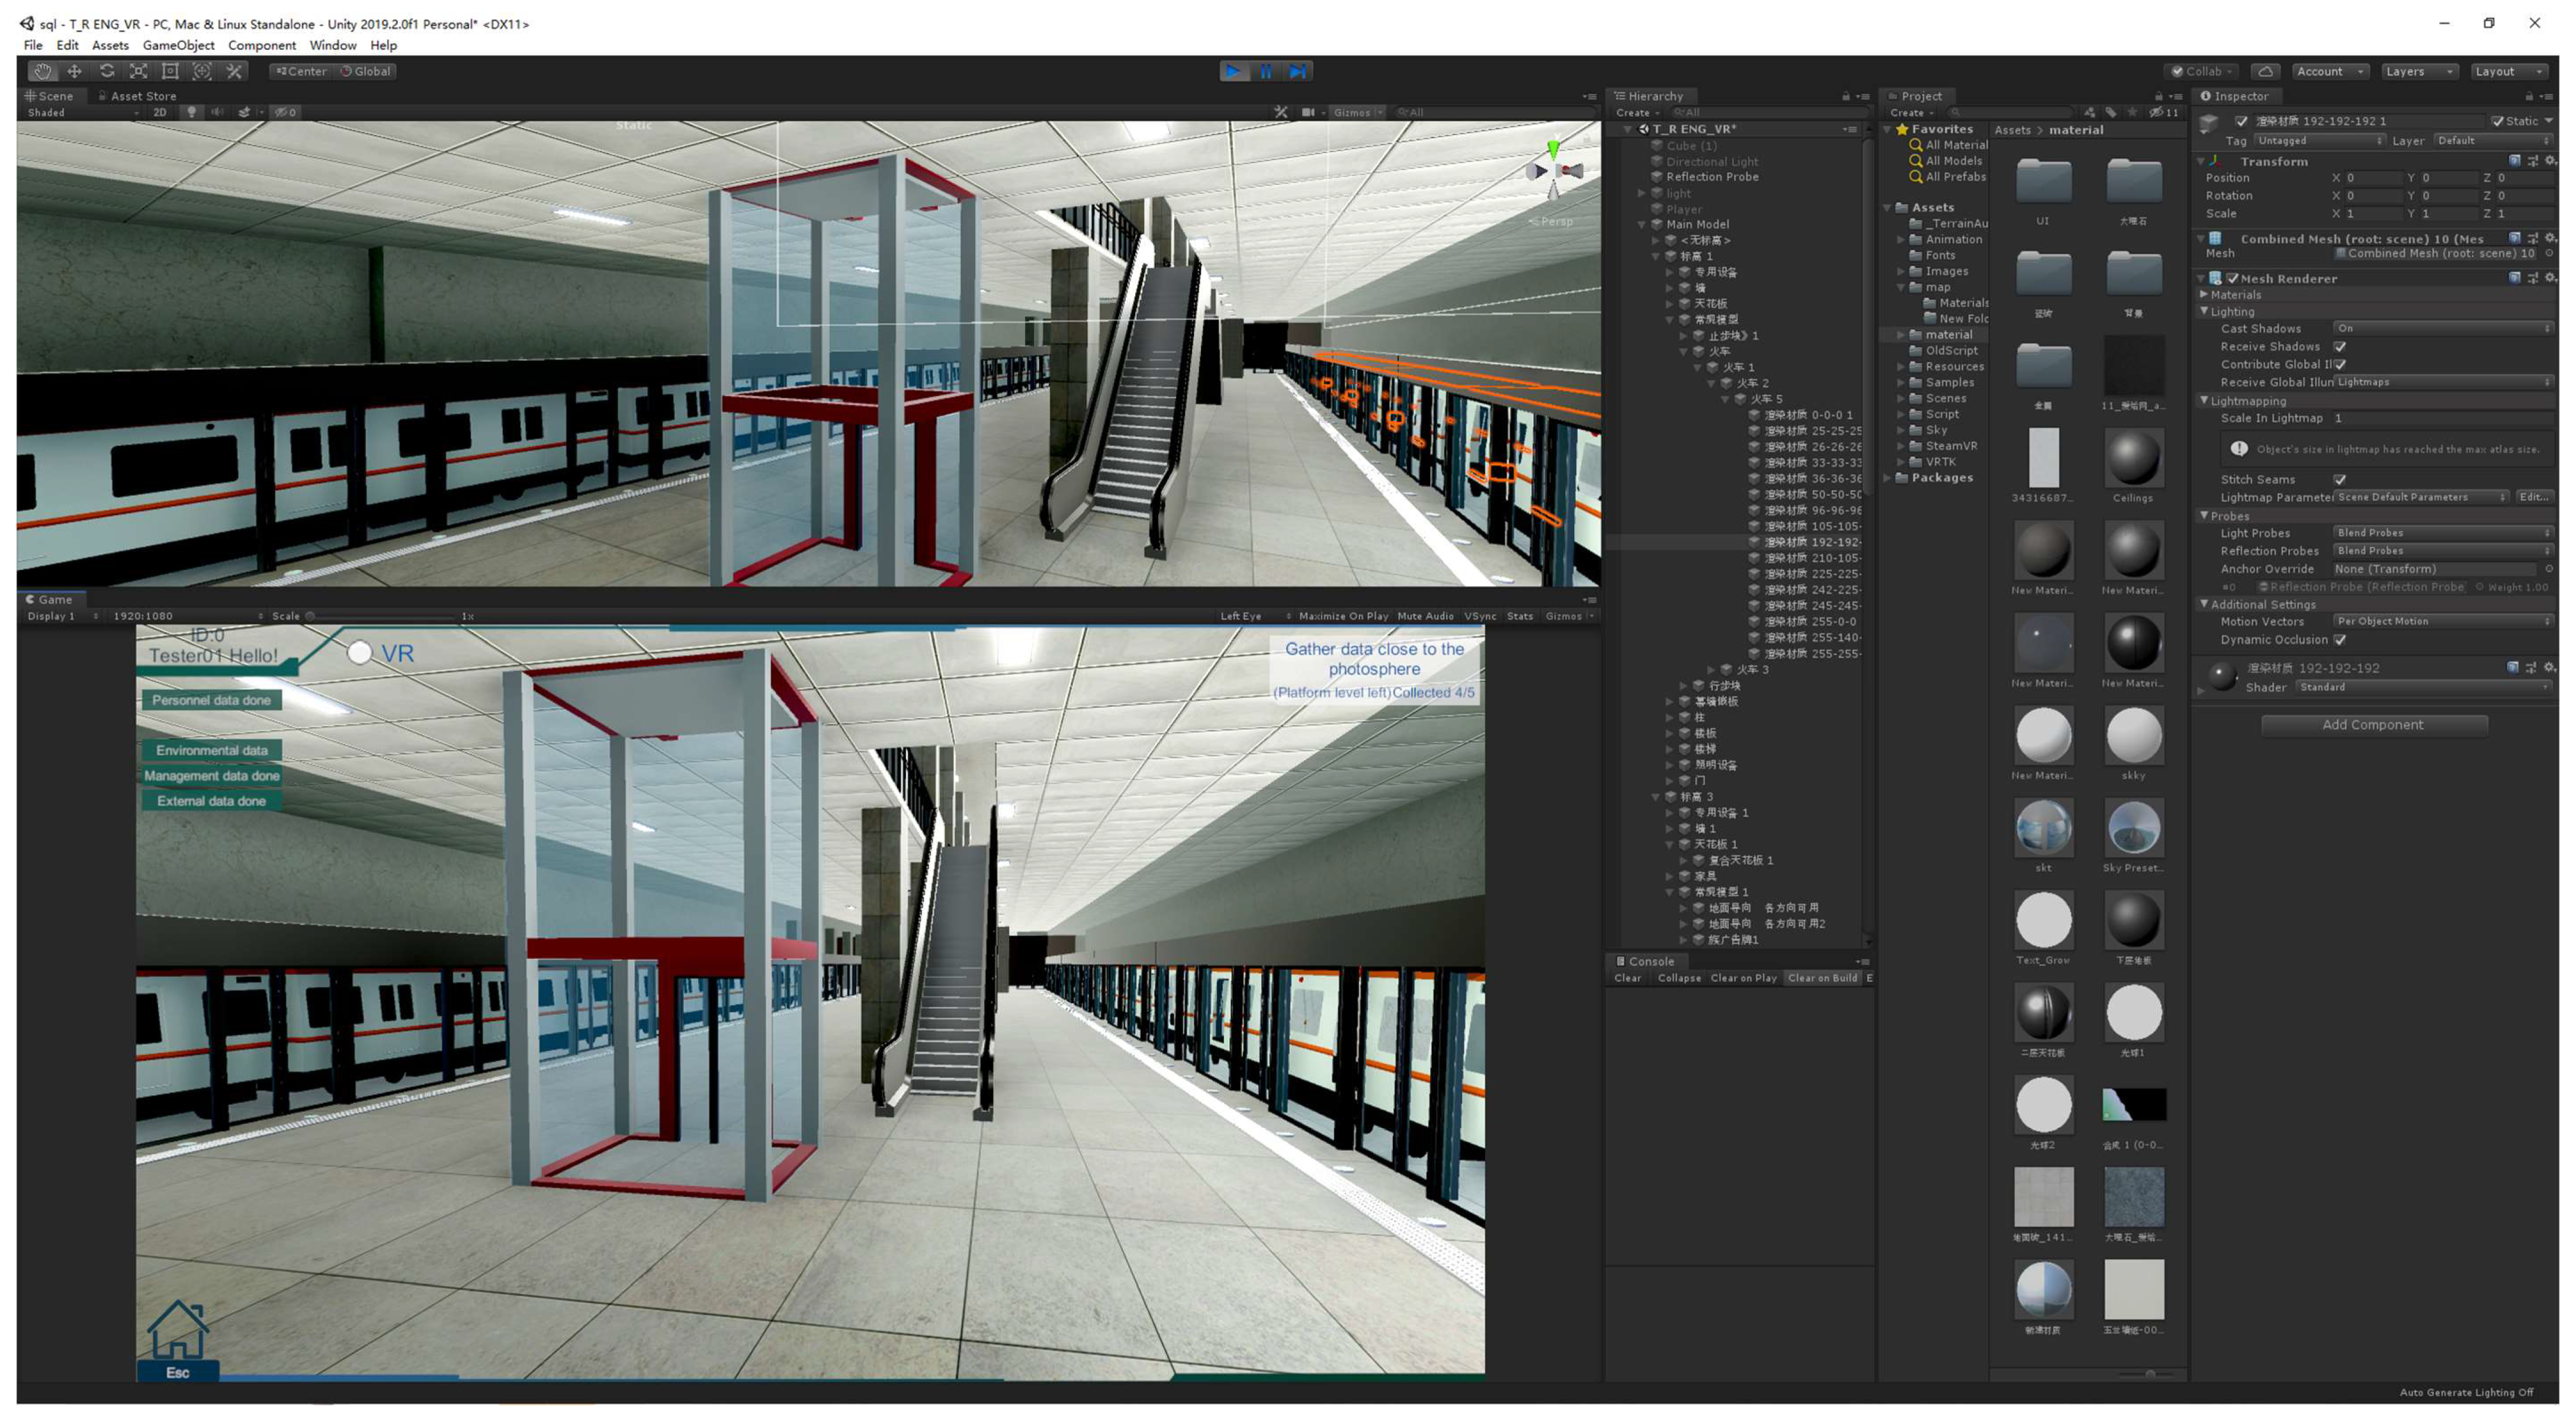Screen dimensions: 2576x1419
Task: Toggle the Stitch Seams checkbox
Action: point(2340,480)
